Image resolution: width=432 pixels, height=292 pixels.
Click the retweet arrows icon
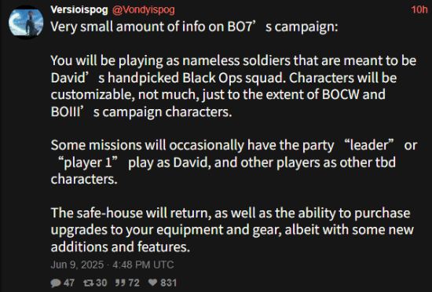tap(89, 283)
